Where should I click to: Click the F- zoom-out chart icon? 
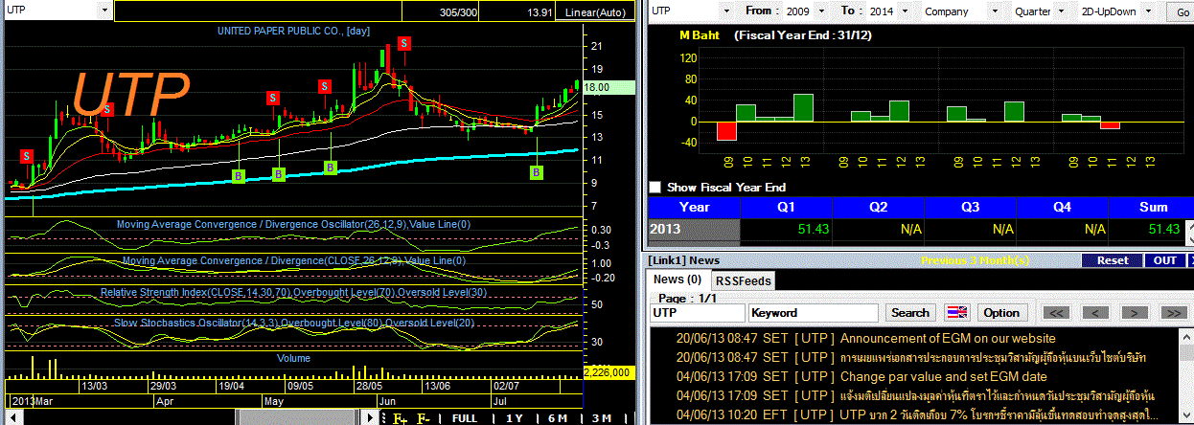[423, 418]
